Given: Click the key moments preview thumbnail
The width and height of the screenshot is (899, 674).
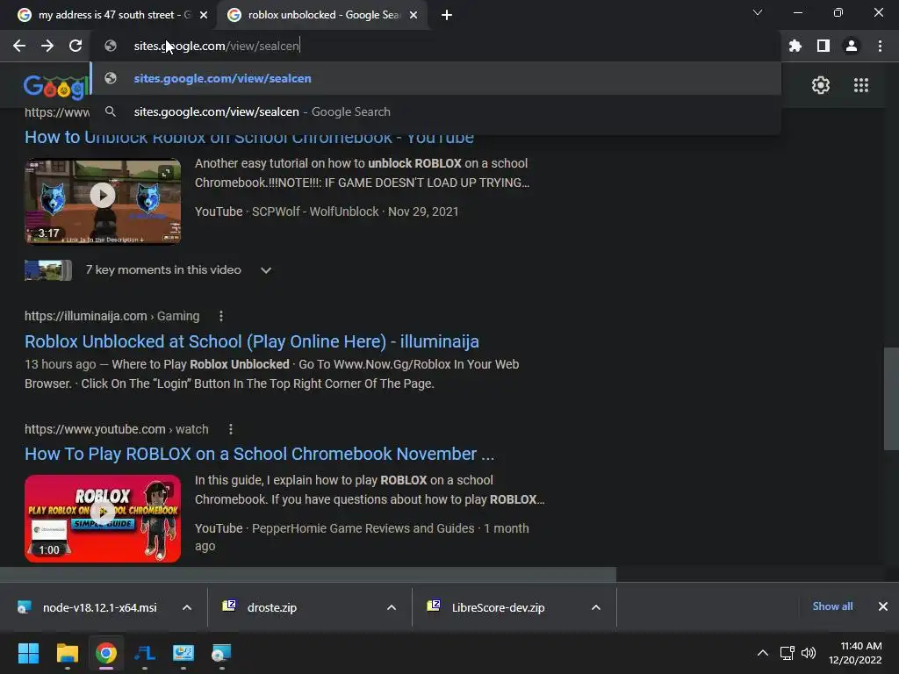Looking at the screenshot, I should click(x=48, y=270).
